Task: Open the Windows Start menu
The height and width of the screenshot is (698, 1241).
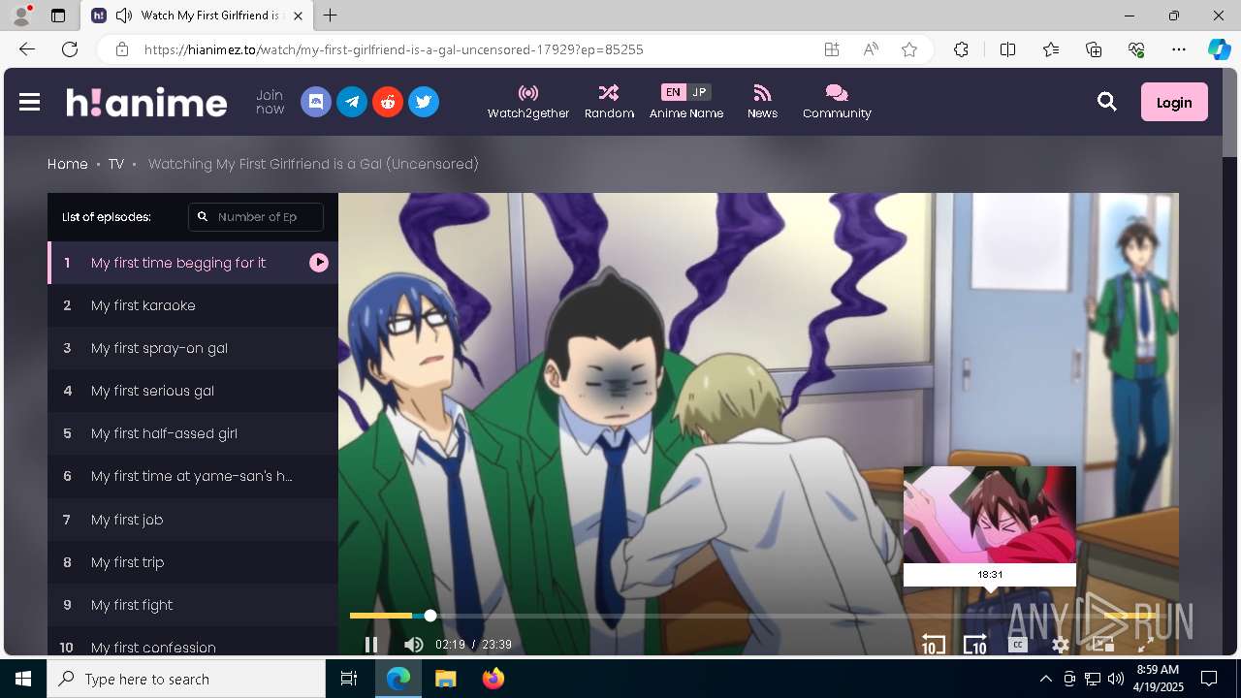Action: (x=23, y=679)
